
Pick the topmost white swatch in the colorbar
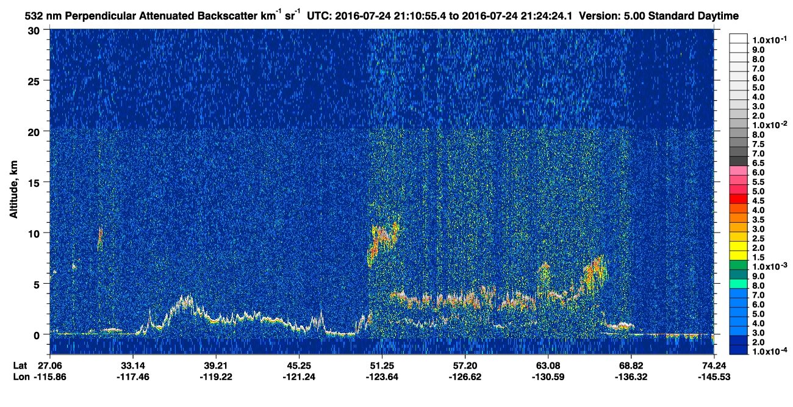point(739,38)
